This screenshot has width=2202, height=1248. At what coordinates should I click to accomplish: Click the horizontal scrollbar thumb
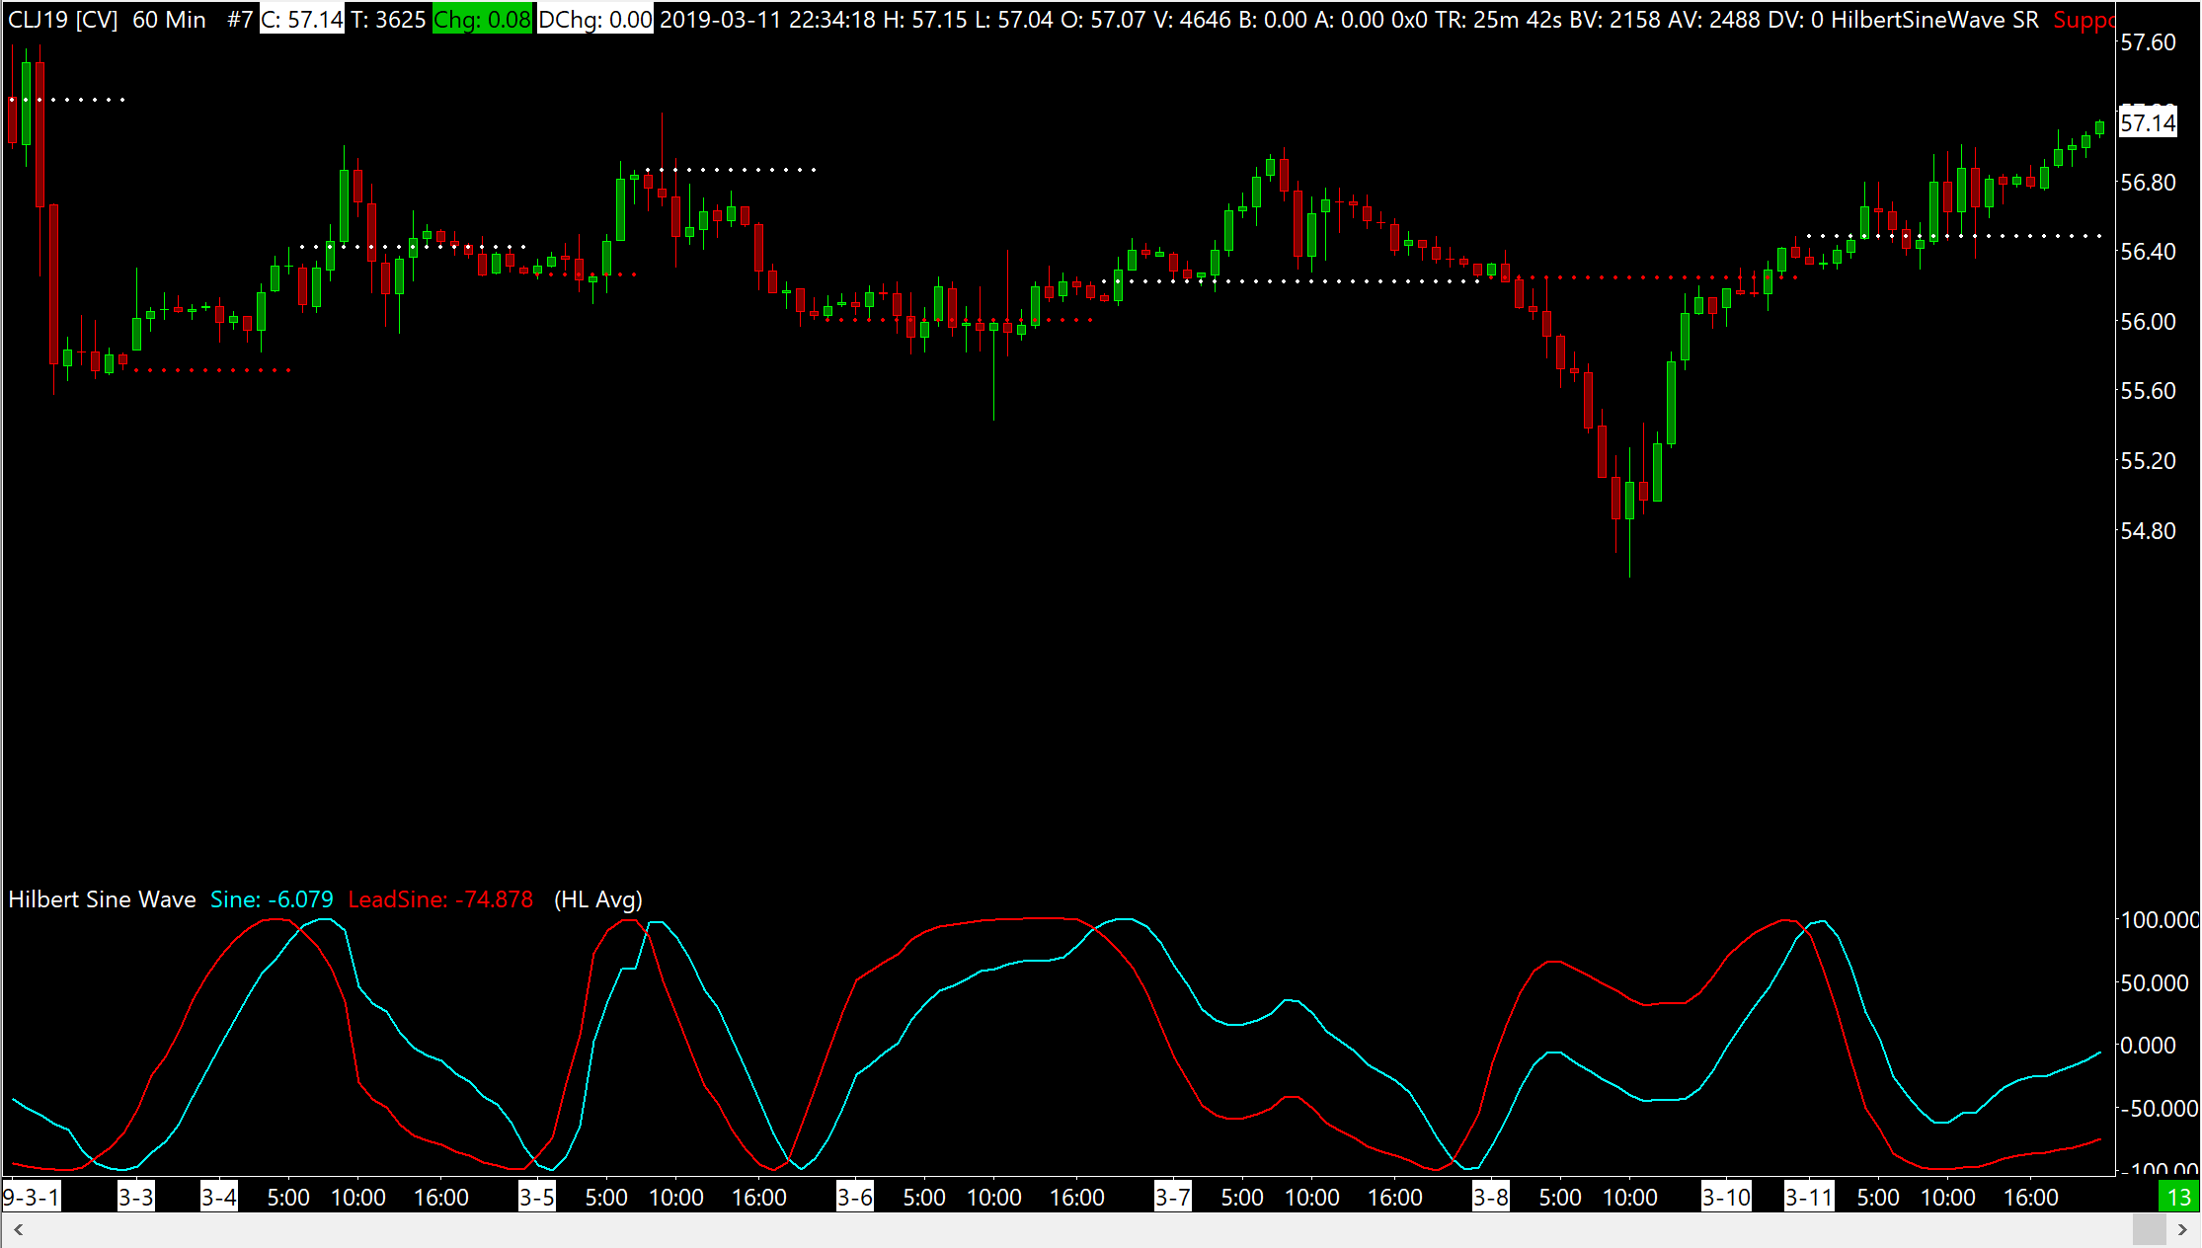(x=2149, y=1230)
